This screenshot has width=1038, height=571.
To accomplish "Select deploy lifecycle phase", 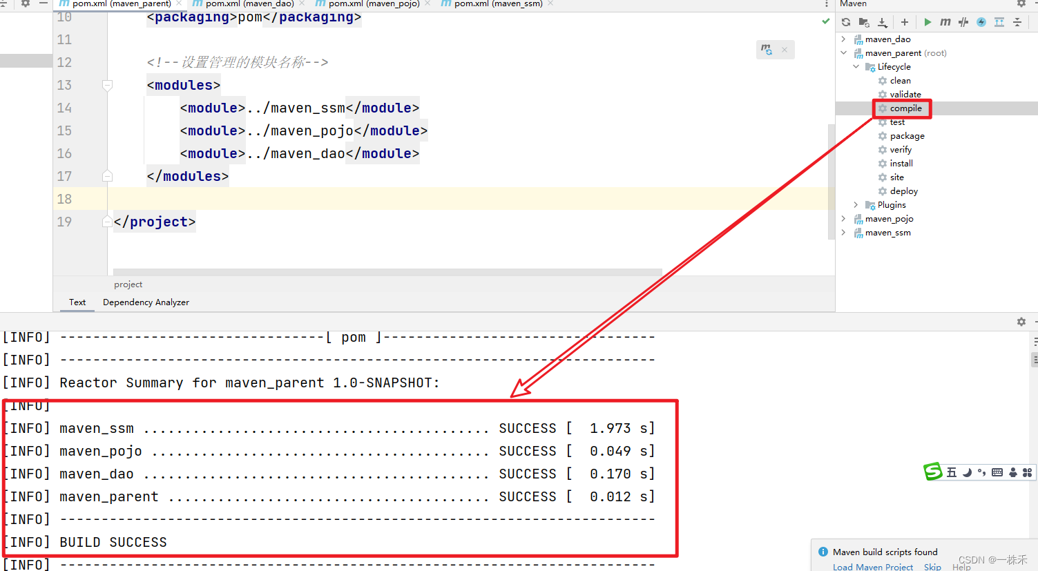I will pyautogui.click(x=903, y=191).
